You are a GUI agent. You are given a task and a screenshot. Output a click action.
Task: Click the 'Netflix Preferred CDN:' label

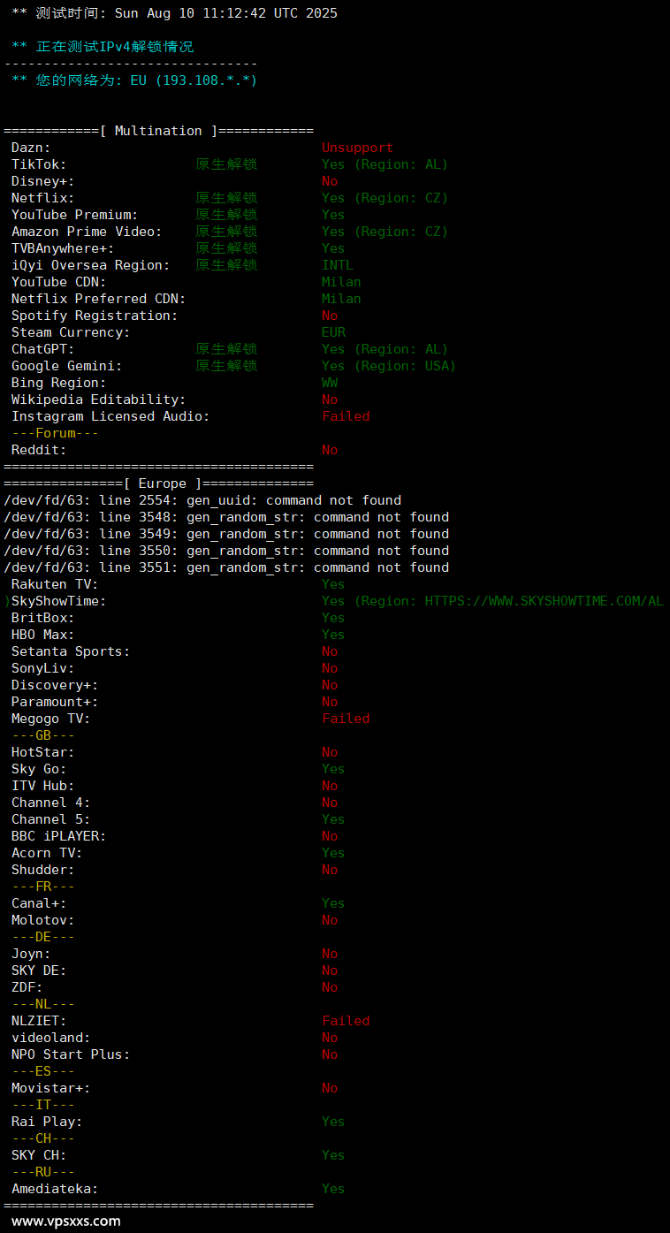[99, 299]
